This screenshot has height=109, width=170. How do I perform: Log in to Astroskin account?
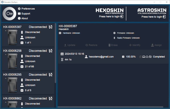click(153, 17)
